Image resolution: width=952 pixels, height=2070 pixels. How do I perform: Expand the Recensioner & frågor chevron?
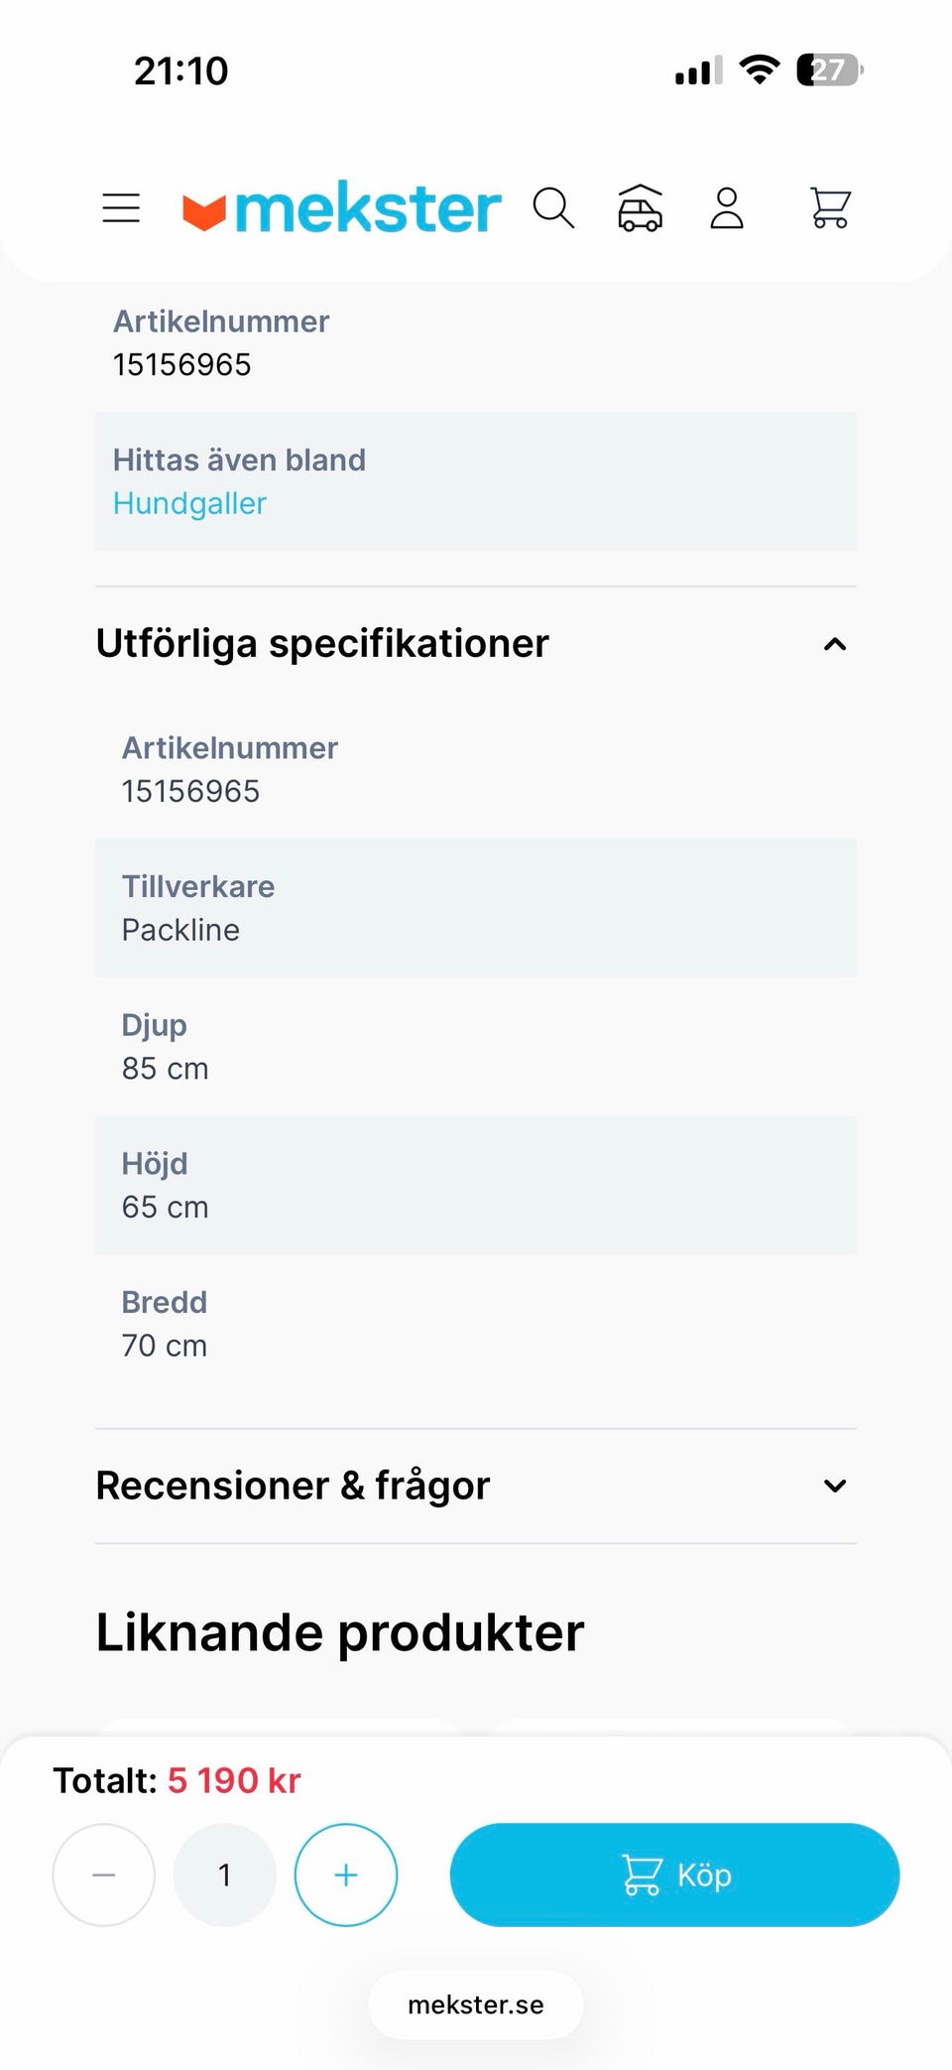point(835,1486)
